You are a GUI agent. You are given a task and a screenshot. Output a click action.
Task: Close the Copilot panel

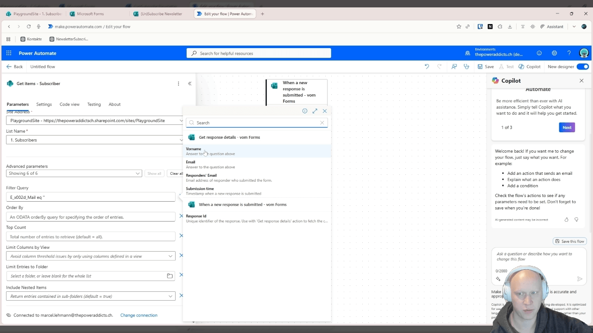pyautogui.click(x=581, y=80)
